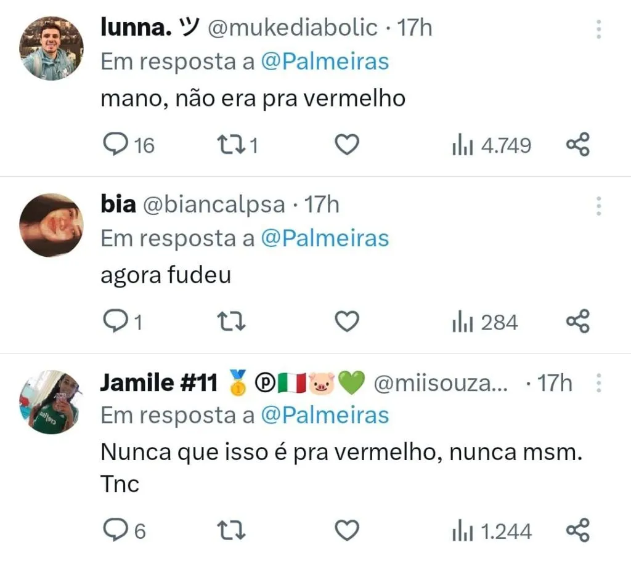Retweet lunna's reply to Palmeiras
631x561 pixels.
click(232, 145)
